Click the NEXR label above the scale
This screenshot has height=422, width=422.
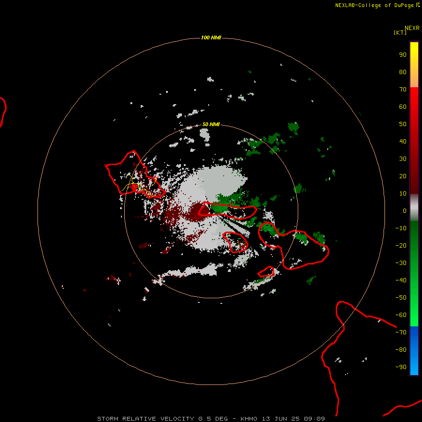tap(412, 28)
